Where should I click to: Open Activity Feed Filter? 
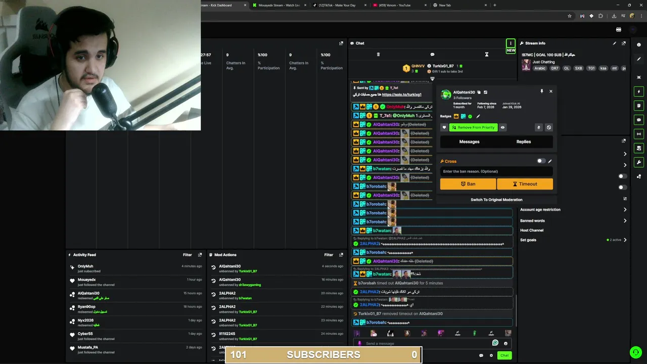(187, 255)
